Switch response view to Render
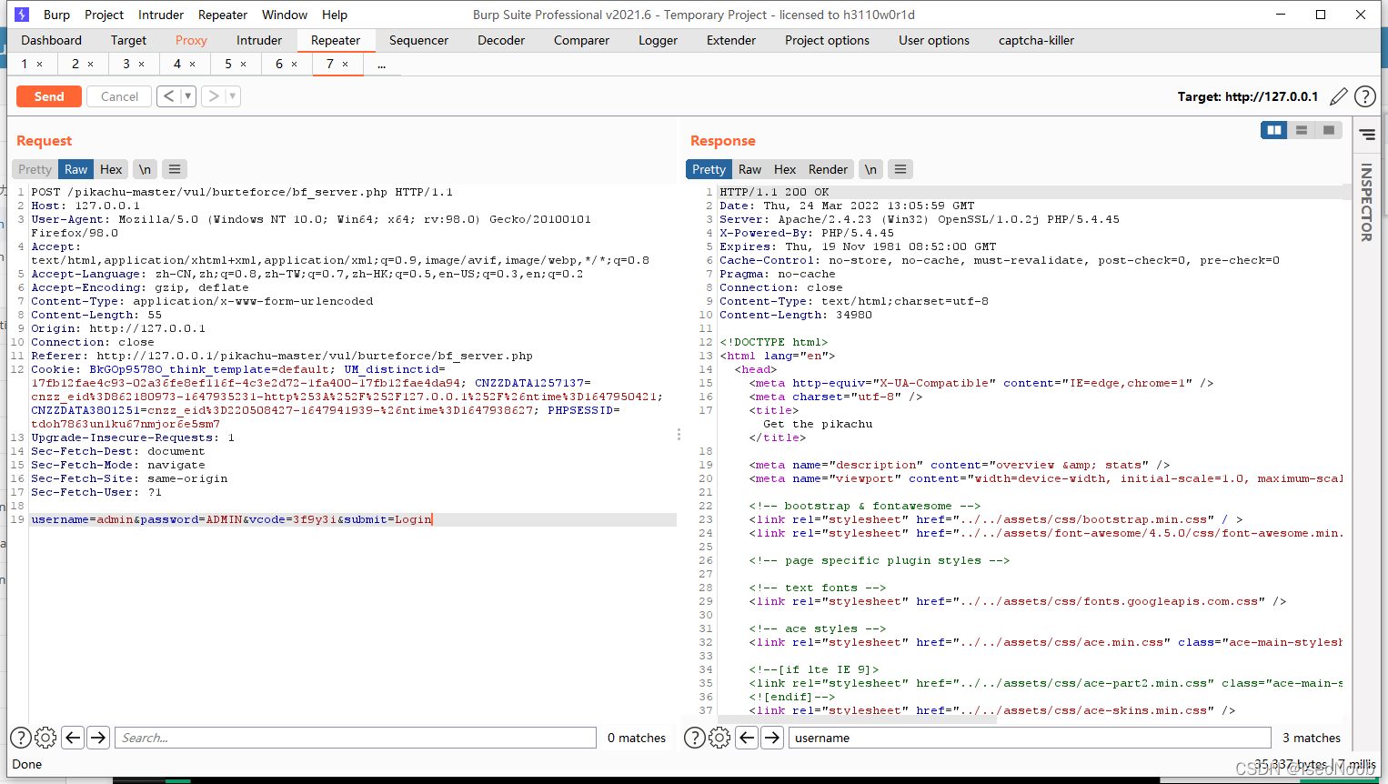Image resolution: width=1388 pixels, height=784 pixels. click(828, 169)
